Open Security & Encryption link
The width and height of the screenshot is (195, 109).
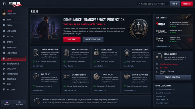[165, 93]
